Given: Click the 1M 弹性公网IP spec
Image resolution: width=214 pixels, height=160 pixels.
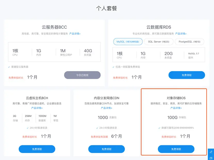Looking at the screenshot, I should pos(66,52).
